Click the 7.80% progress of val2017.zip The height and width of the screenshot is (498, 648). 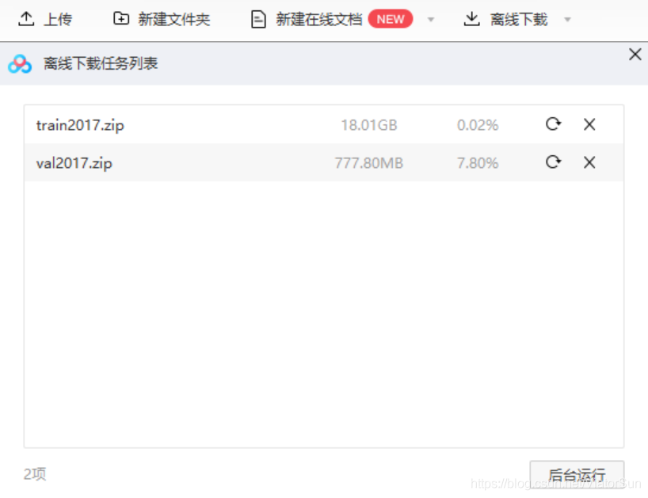click(477, 163)
